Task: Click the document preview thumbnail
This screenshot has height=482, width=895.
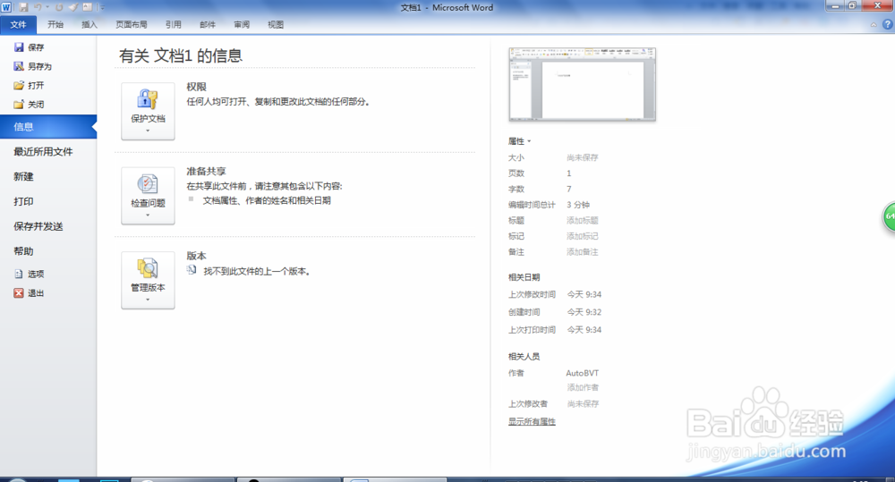Action: pyautogui.click(x=583, y=84)
